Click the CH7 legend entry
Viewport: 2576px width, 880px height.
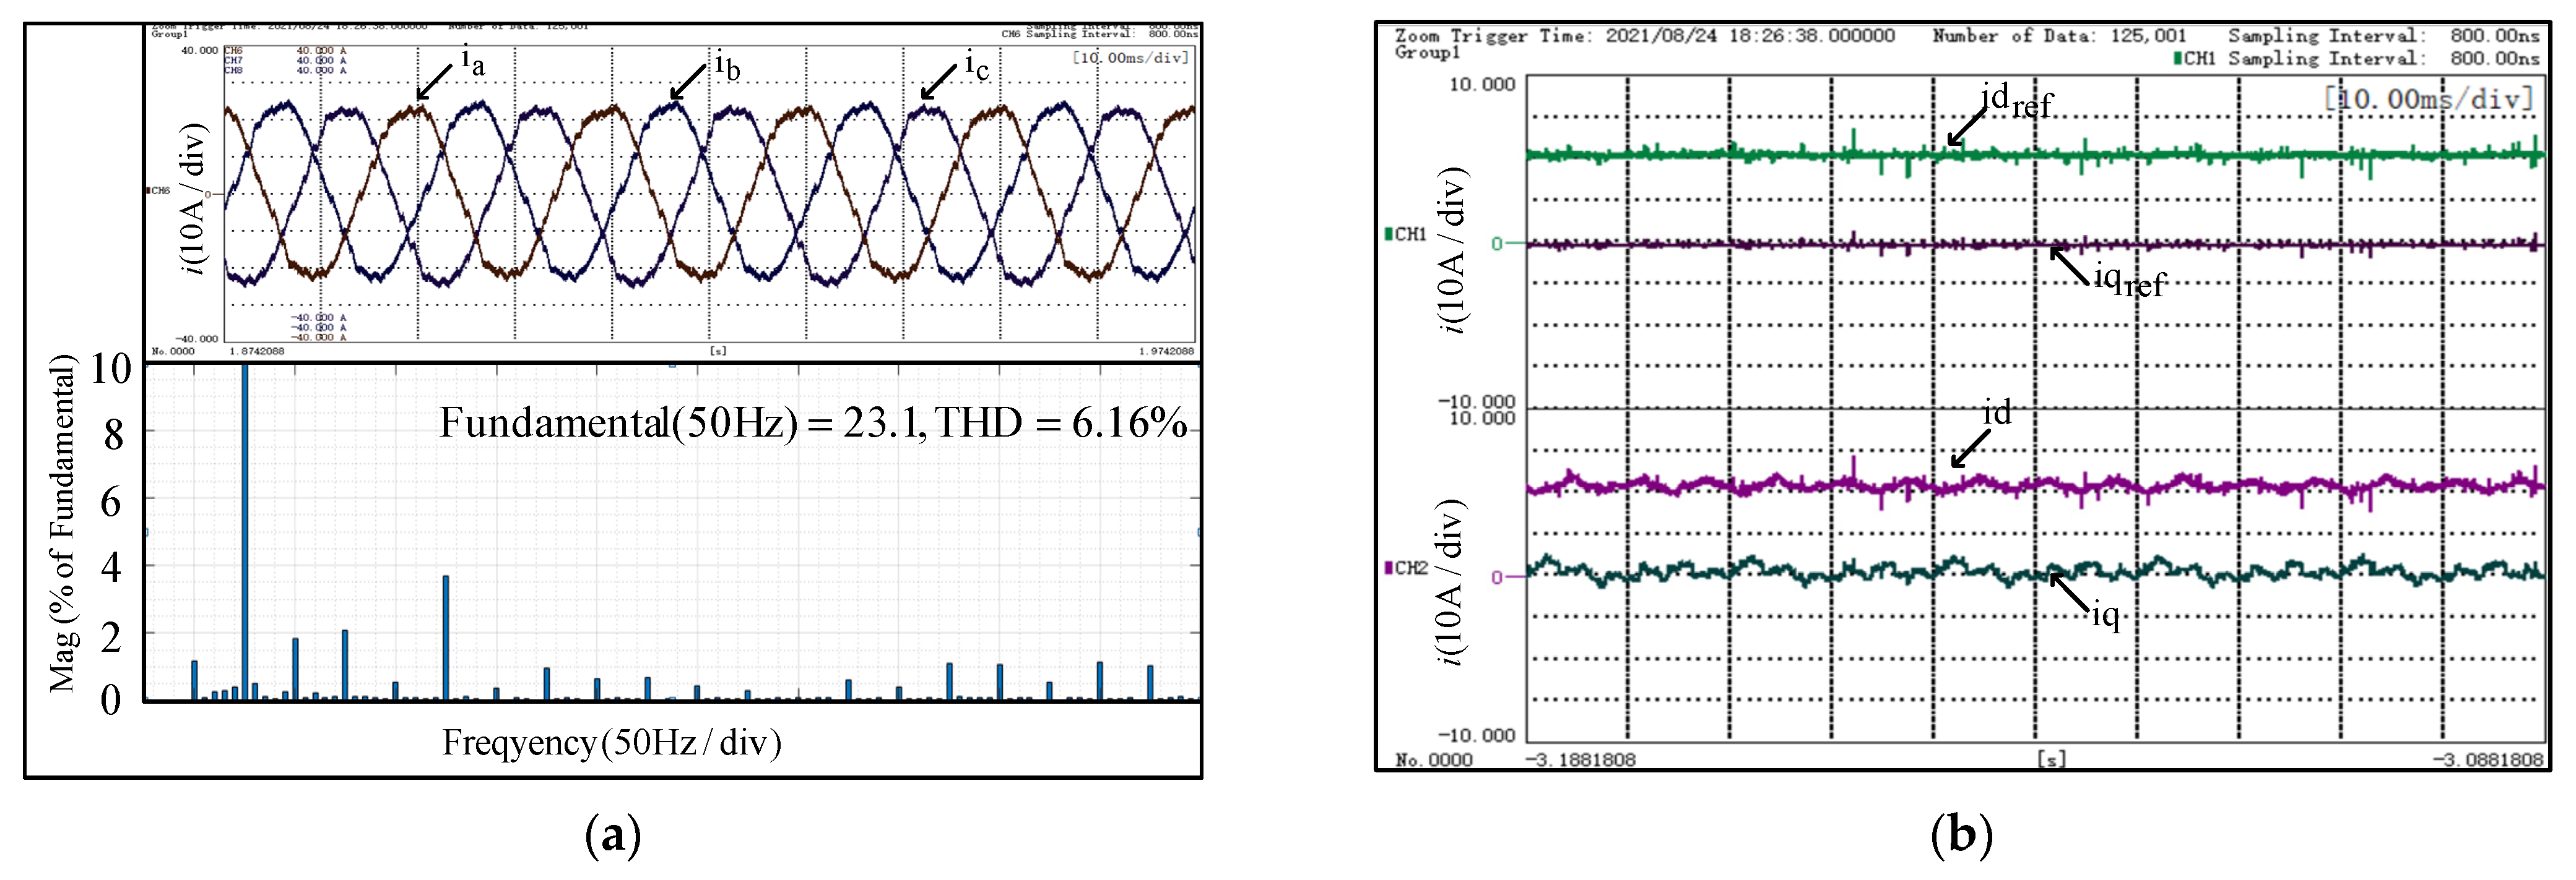click(x=232, y=59)
